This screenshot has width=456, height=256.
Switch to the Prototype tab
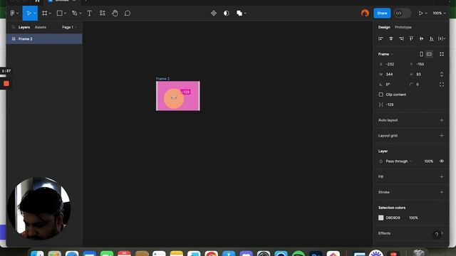coord(403,27)
